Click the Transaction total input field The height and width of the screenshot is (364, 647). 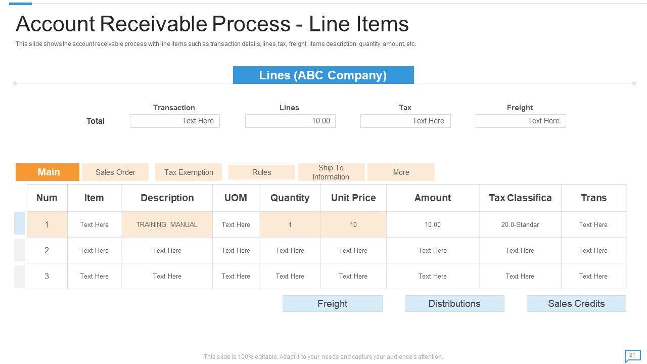pos(175,121)
